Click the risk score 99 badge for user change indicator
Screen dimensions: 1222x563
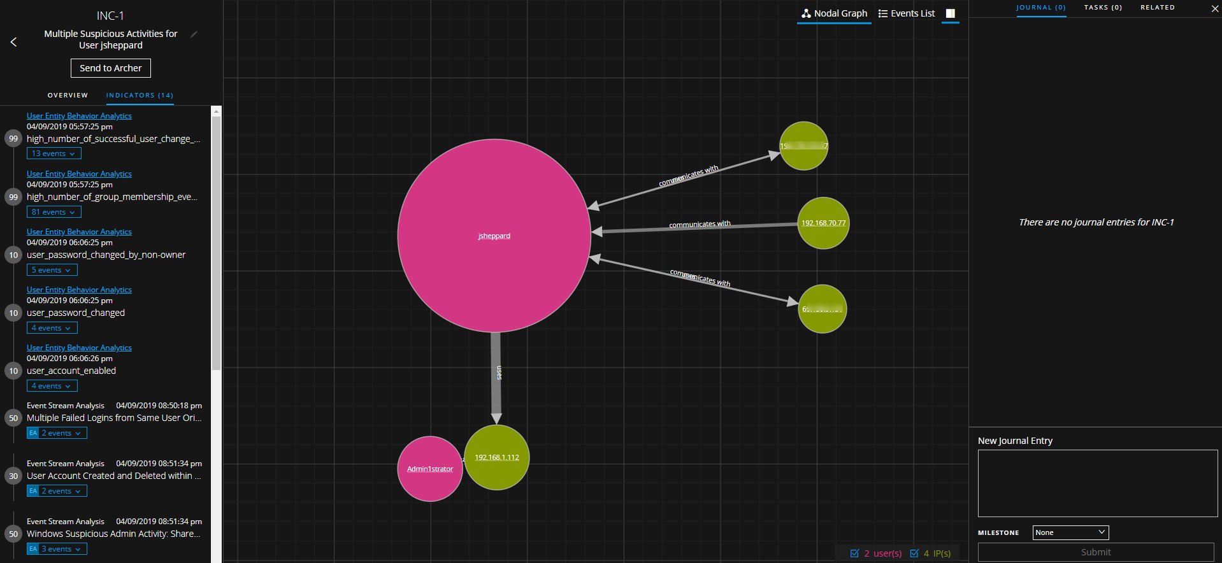pos(13,139)
